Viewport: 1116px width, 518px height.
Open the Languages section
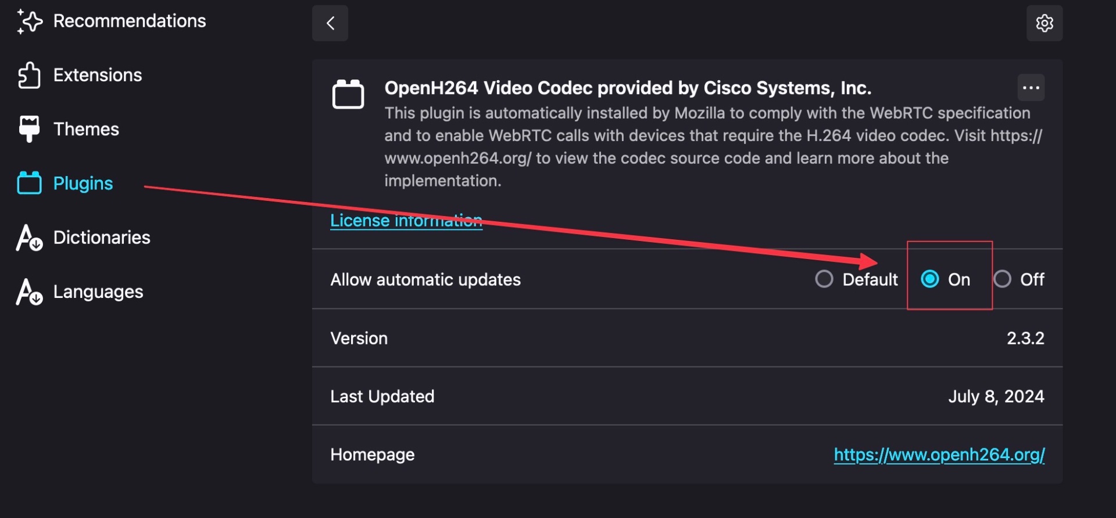click(98, 292)
